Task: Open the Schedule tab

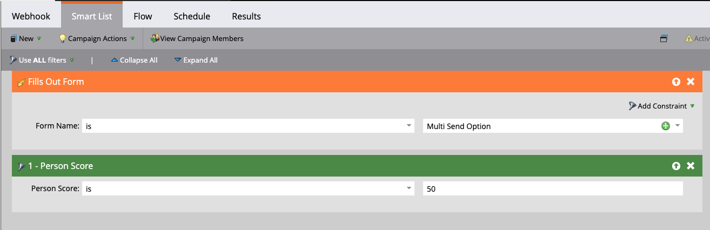Action: pos(191,16)
